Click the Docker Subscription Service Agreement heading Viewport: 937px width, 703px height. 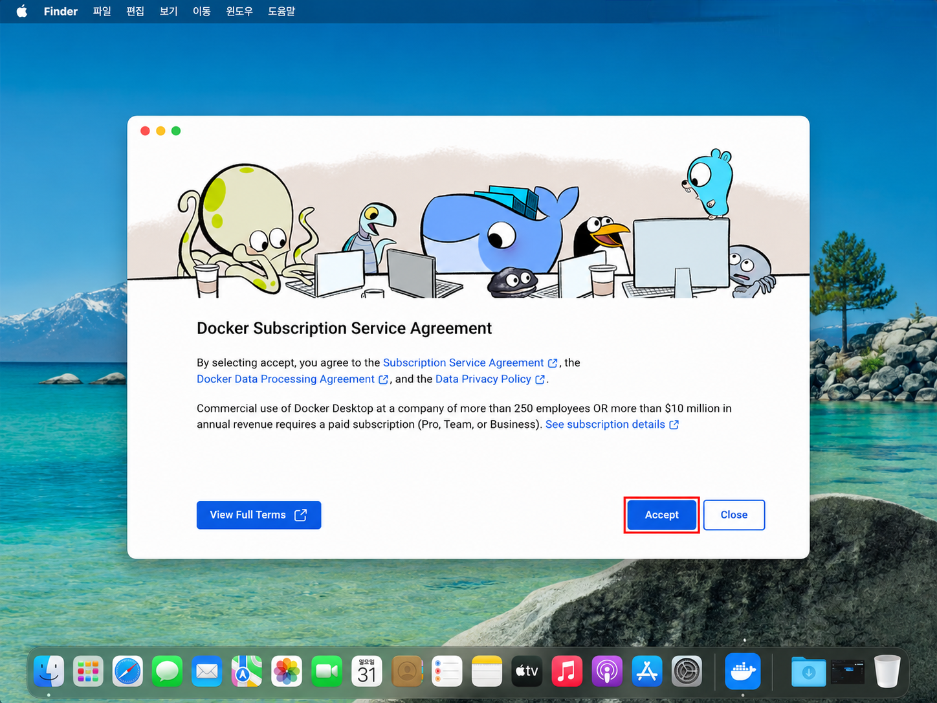[344, 328]
